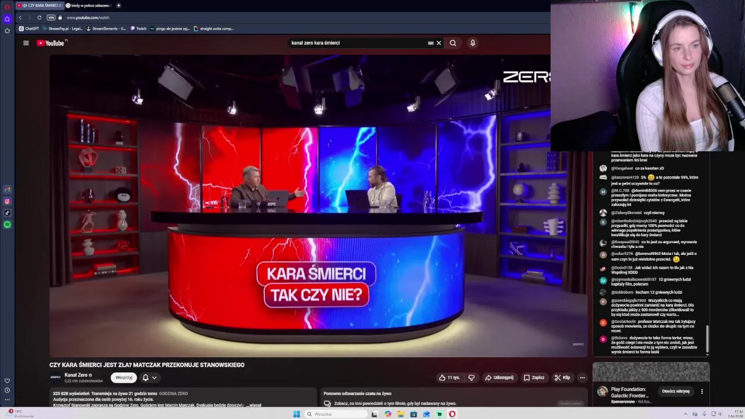The width and height of the screenshot is (745, 419).
Task: Open the ad options three-dots menu
Action: pyautogui.click(x=702, y=392)
